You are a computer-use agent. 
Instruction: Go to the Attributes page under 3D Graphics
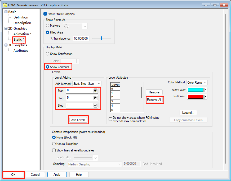click(x=21, y=51)
